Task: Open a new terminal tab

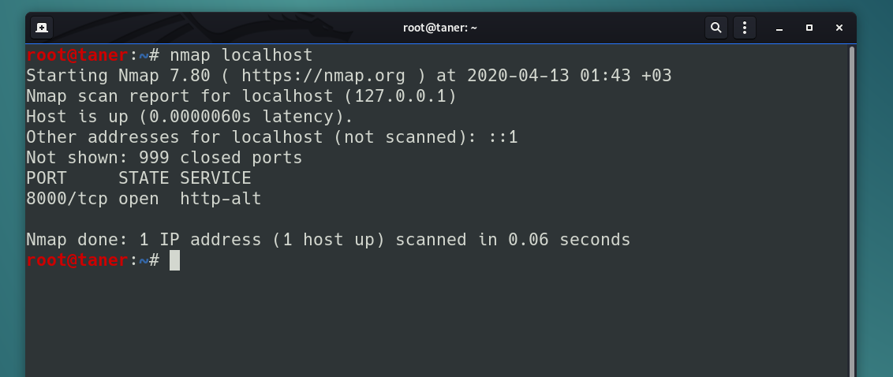Action: [42, 28]
